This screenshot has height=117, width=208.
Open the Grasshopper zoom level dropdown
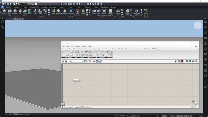coord(82,61)
